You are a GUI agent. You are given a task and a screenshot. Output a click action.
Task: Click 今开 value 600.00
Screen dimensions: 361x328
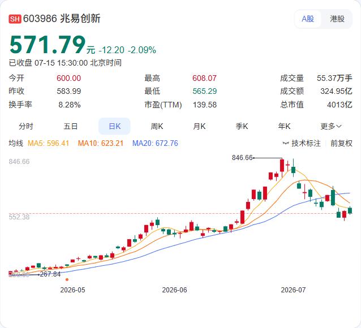coord(69,78)
